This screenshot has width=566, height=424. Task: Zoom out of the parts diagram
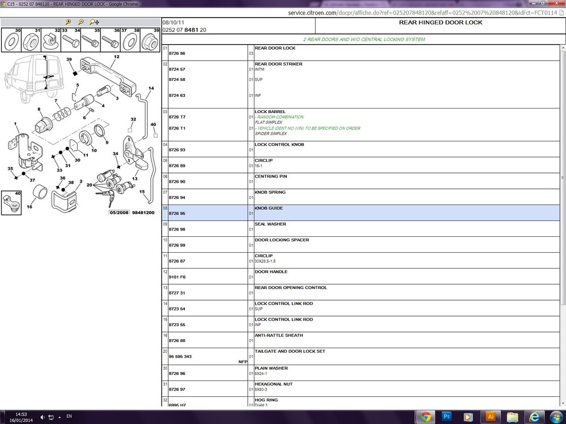(81, 22)
